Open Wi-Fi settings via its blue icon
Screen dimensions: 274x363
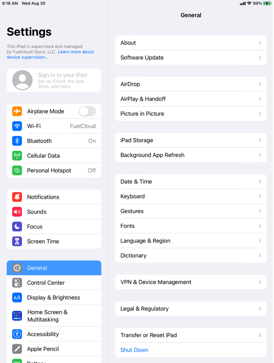pyautogui.click(x=17, y=126)
